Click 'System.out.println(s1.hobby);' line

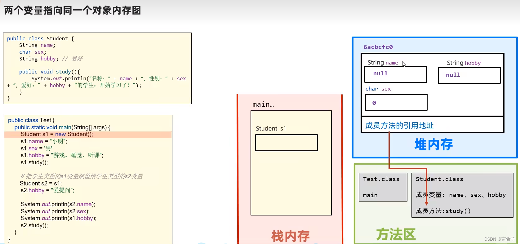click(59, 218)
